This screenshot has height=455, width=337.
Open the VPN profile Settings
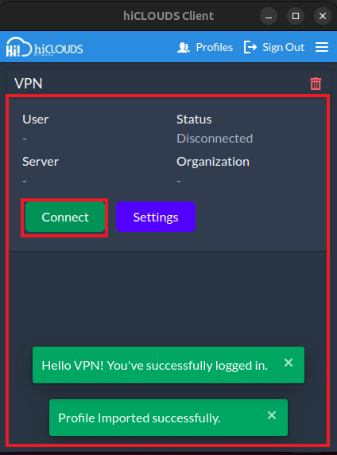156,217
